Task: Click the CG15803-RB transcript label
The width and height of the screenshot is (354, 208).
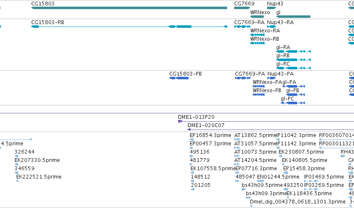Action: tap(48, 22)
